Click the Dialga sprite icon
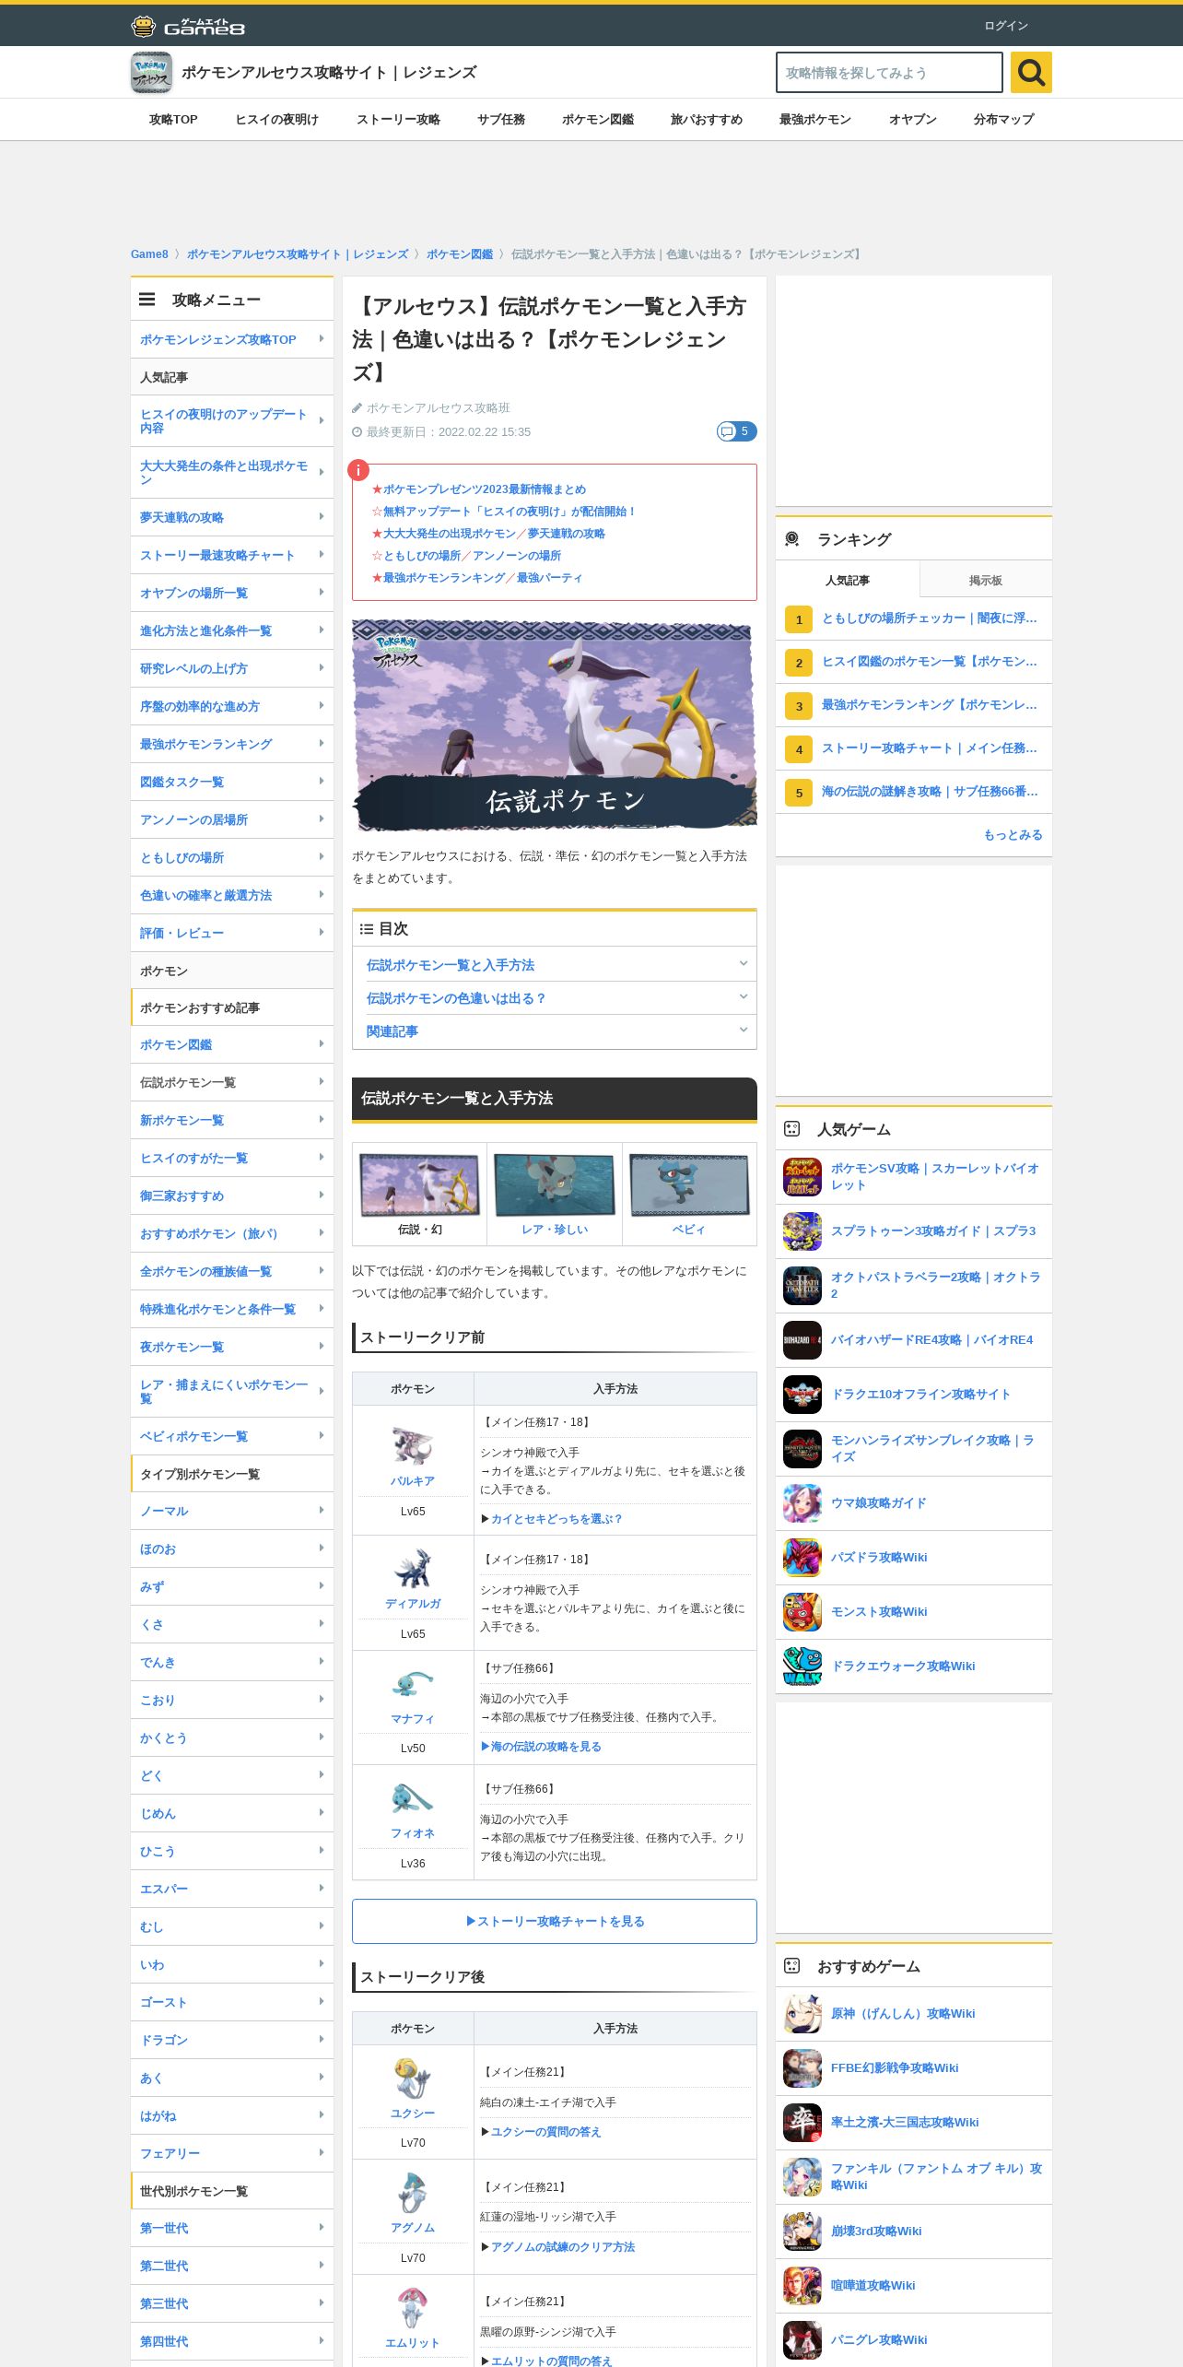Screen dimensions: 1183x2367 click(x=412, y=1568)
